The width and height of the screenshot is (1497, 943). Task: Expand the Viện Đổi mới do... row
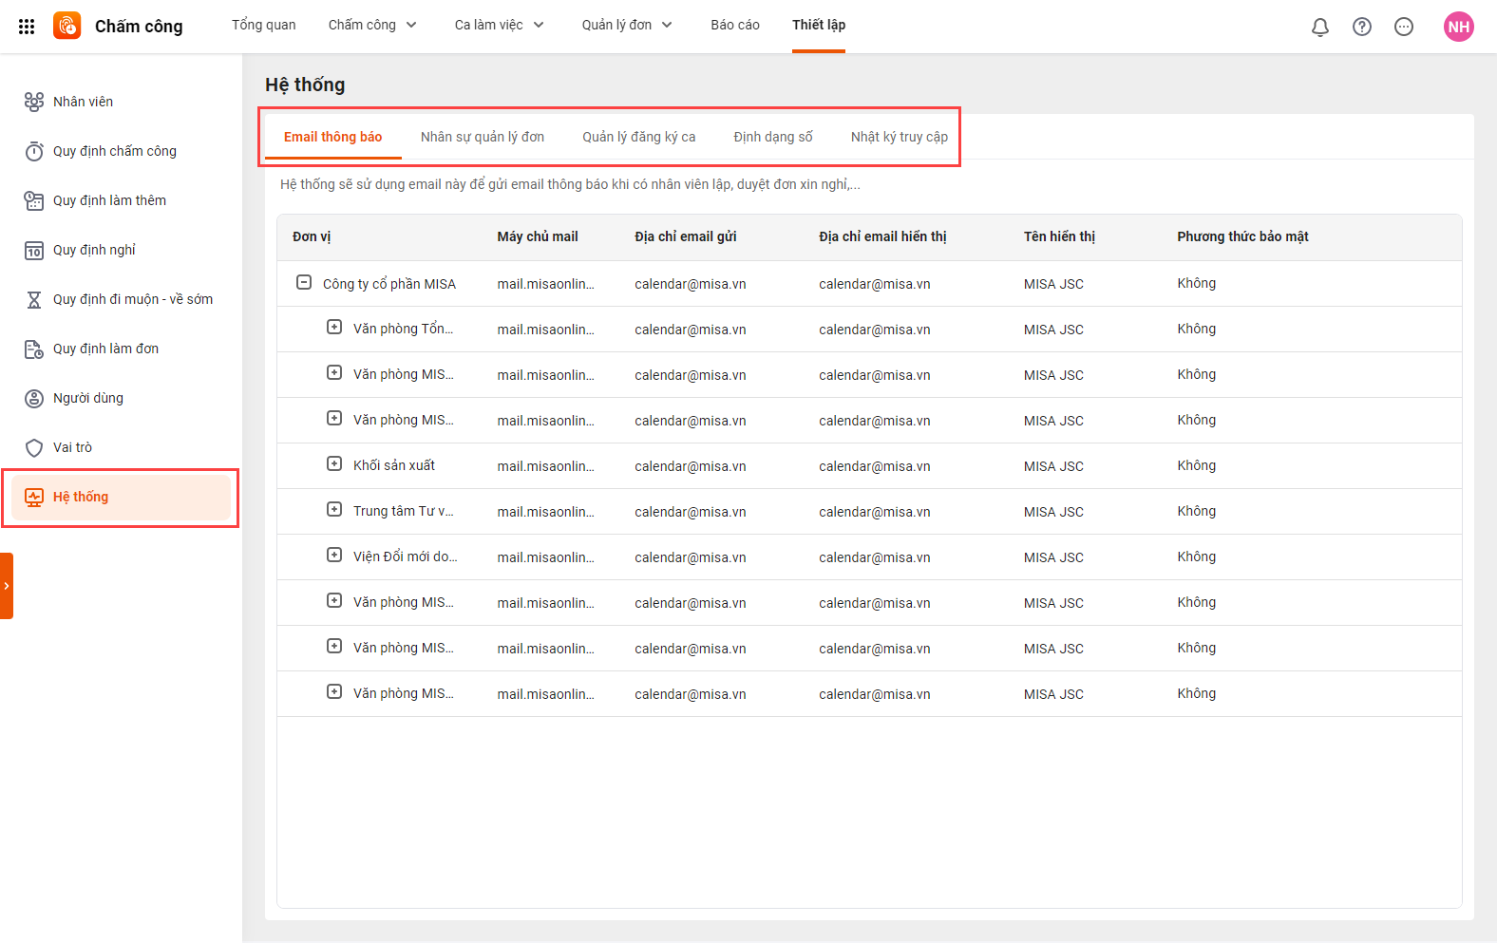point(334,555)
